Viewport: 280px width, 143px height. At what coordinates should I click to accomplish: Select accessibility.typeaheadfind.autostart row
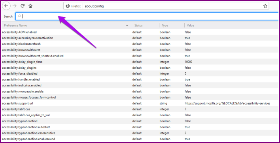(x=140, y=127)
